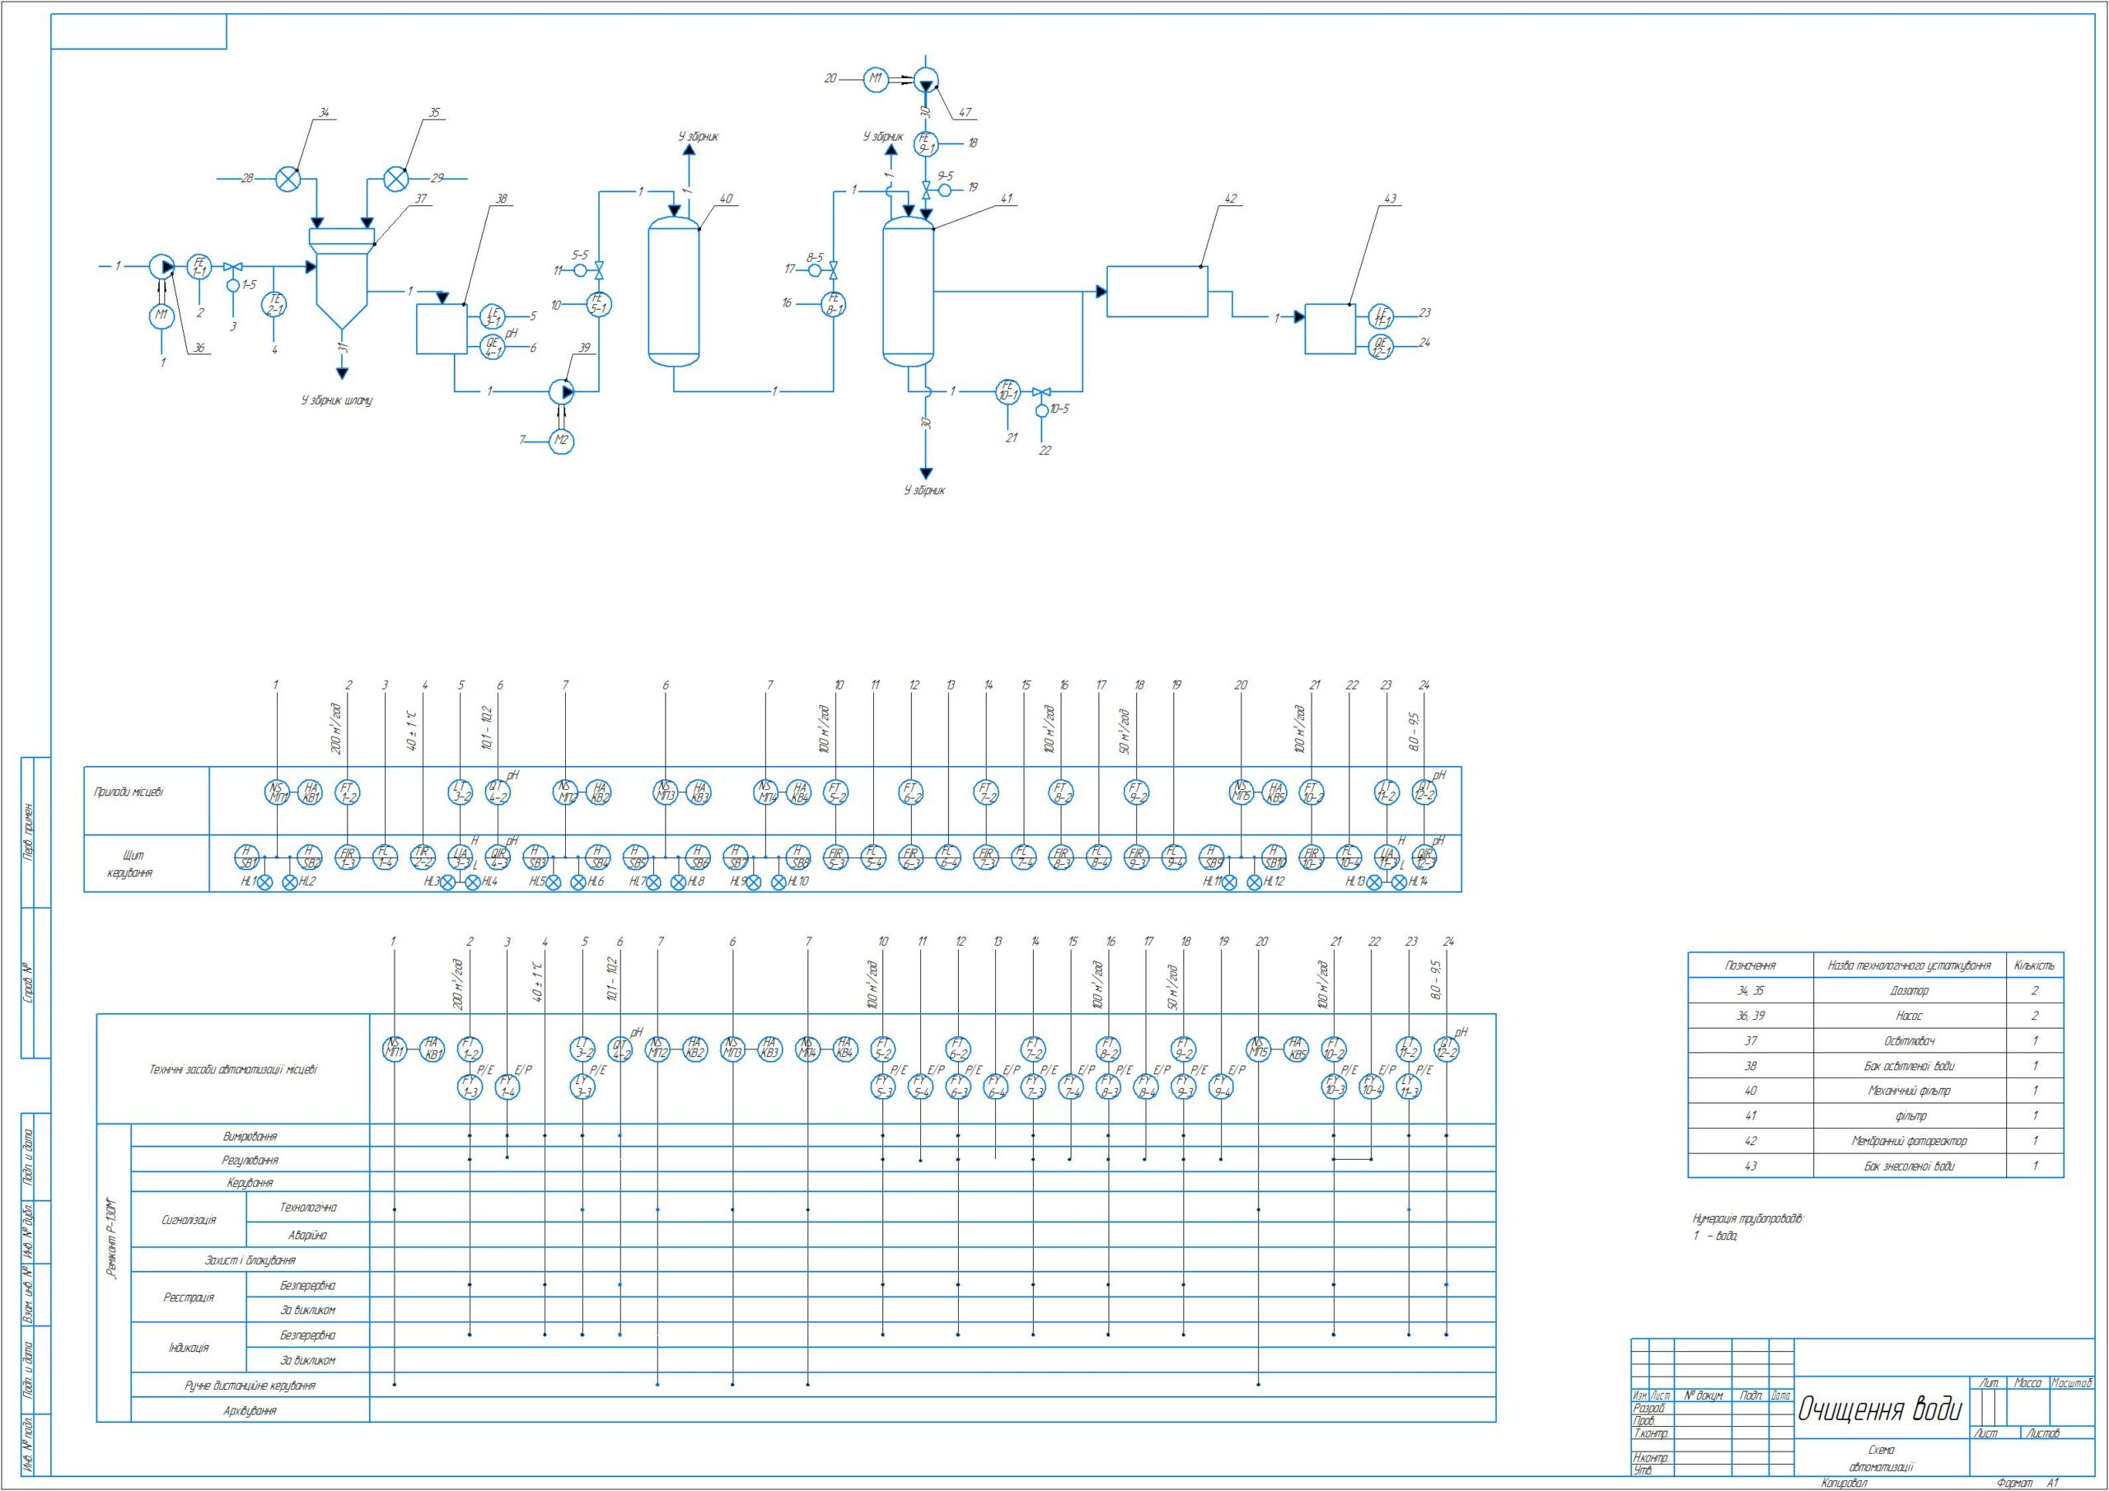Select the FC 1-4 controller symbol

point(385,857)
